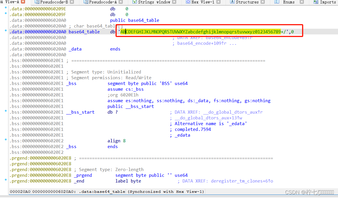Click the 'align 8' directive

(116, 141)
